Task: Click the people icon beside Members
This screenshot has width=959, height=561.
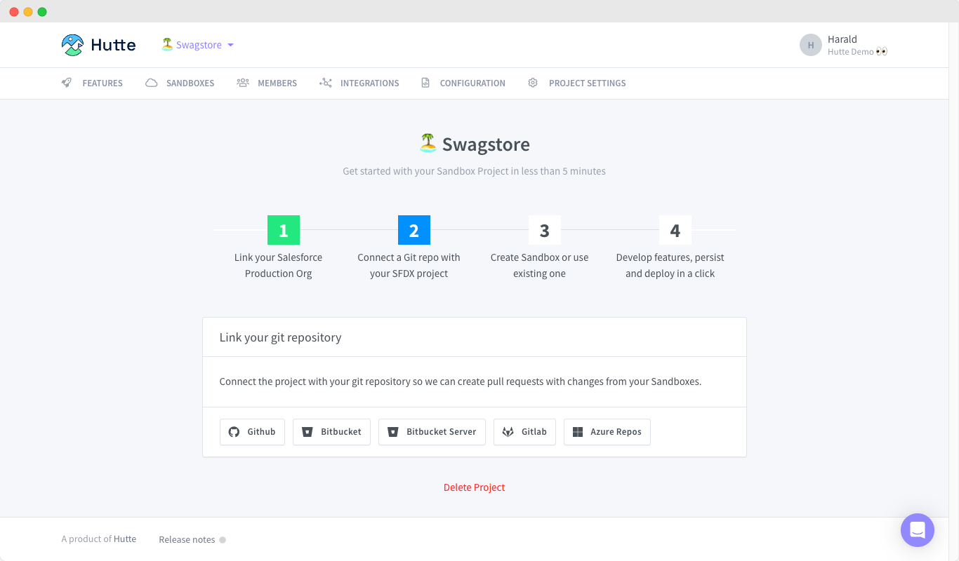Action: (243, 83)
